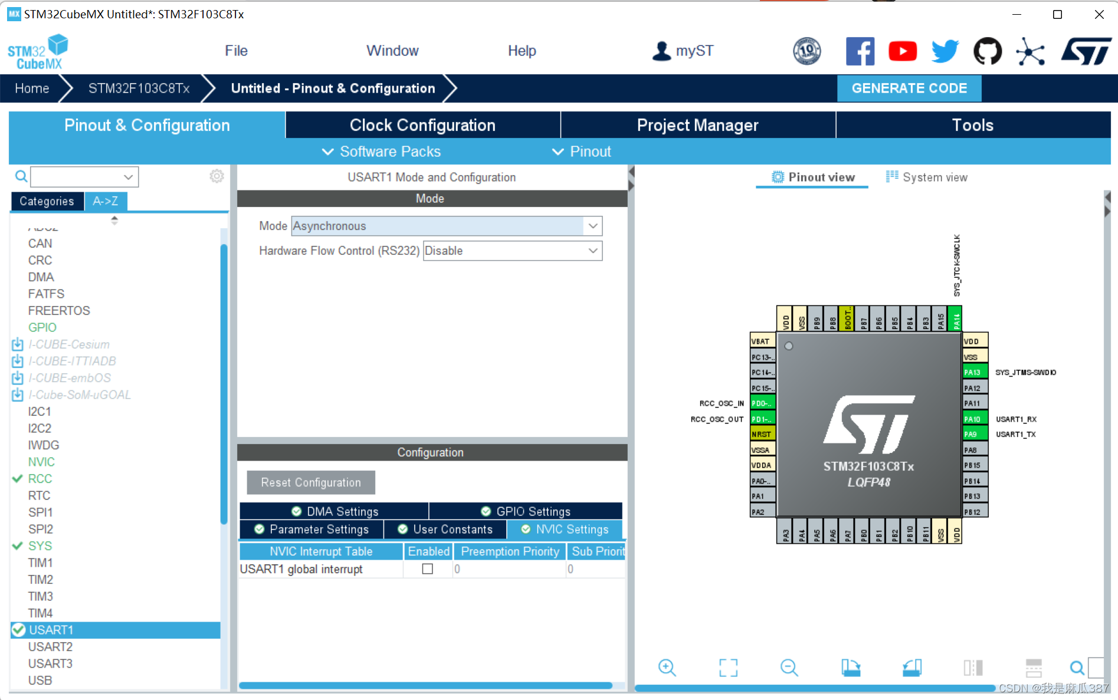
Task: Rotate the chip counterclockwise
Action: pos(912,668)
